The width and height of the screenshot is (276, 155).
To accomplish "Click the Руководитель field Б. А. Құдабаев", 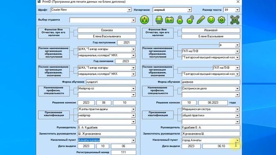I will click(x=107, y=127).
